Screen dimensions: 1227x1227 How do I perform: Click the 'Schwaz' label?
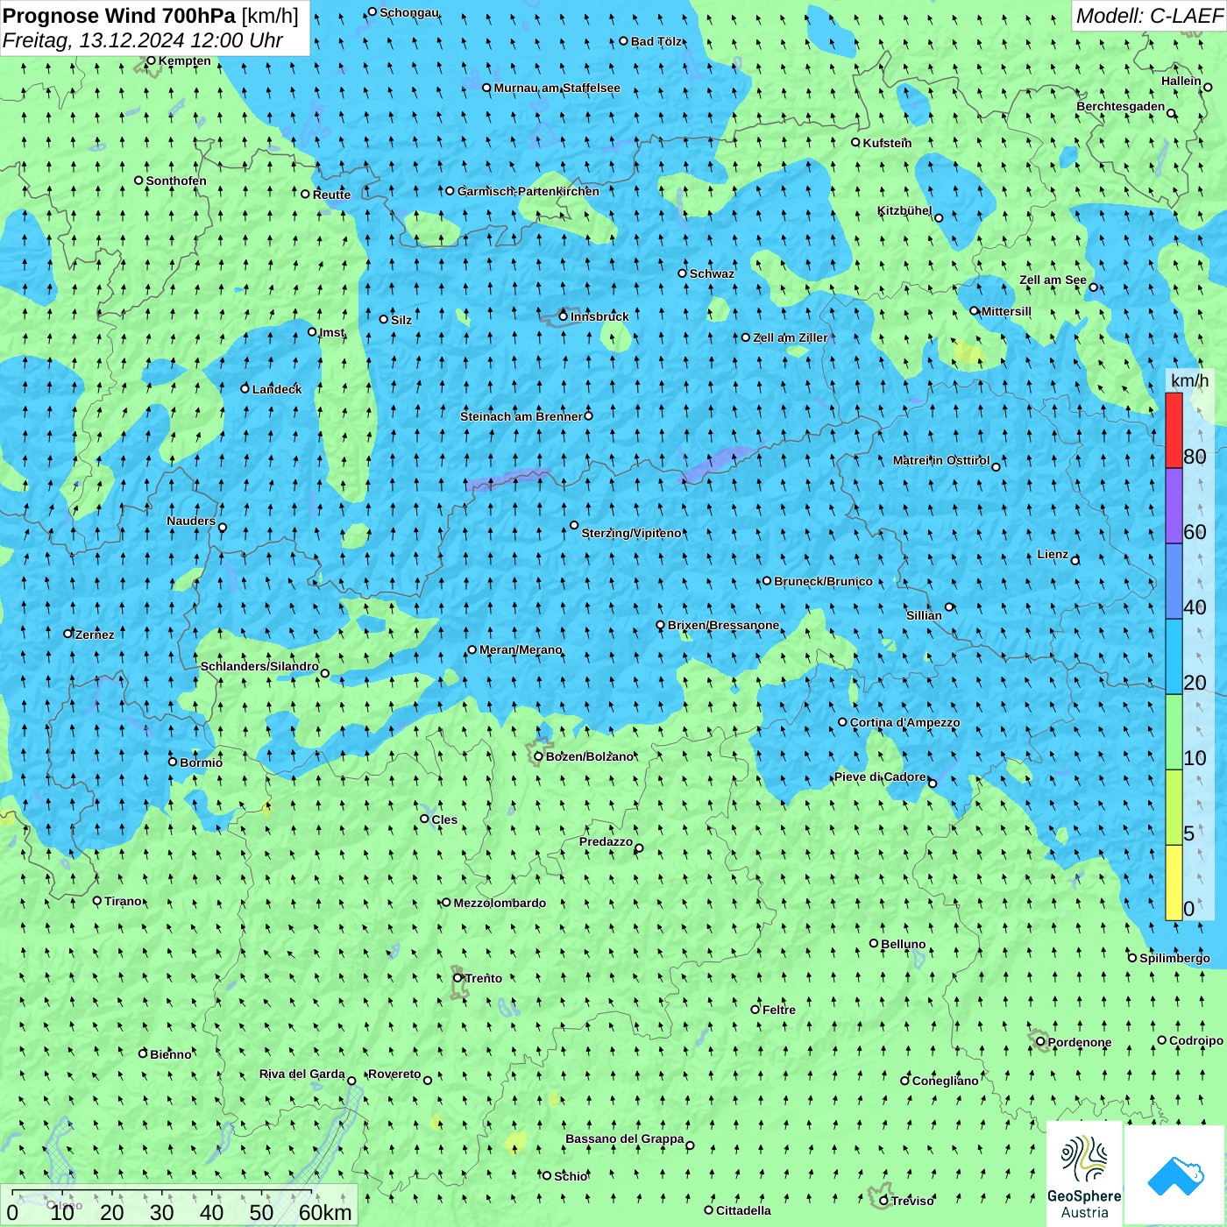coord(712,273)
